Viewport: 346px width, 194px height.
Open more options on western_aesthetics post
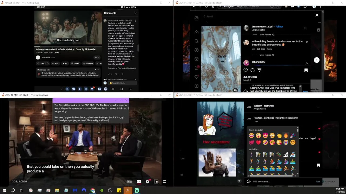(318, 107)
